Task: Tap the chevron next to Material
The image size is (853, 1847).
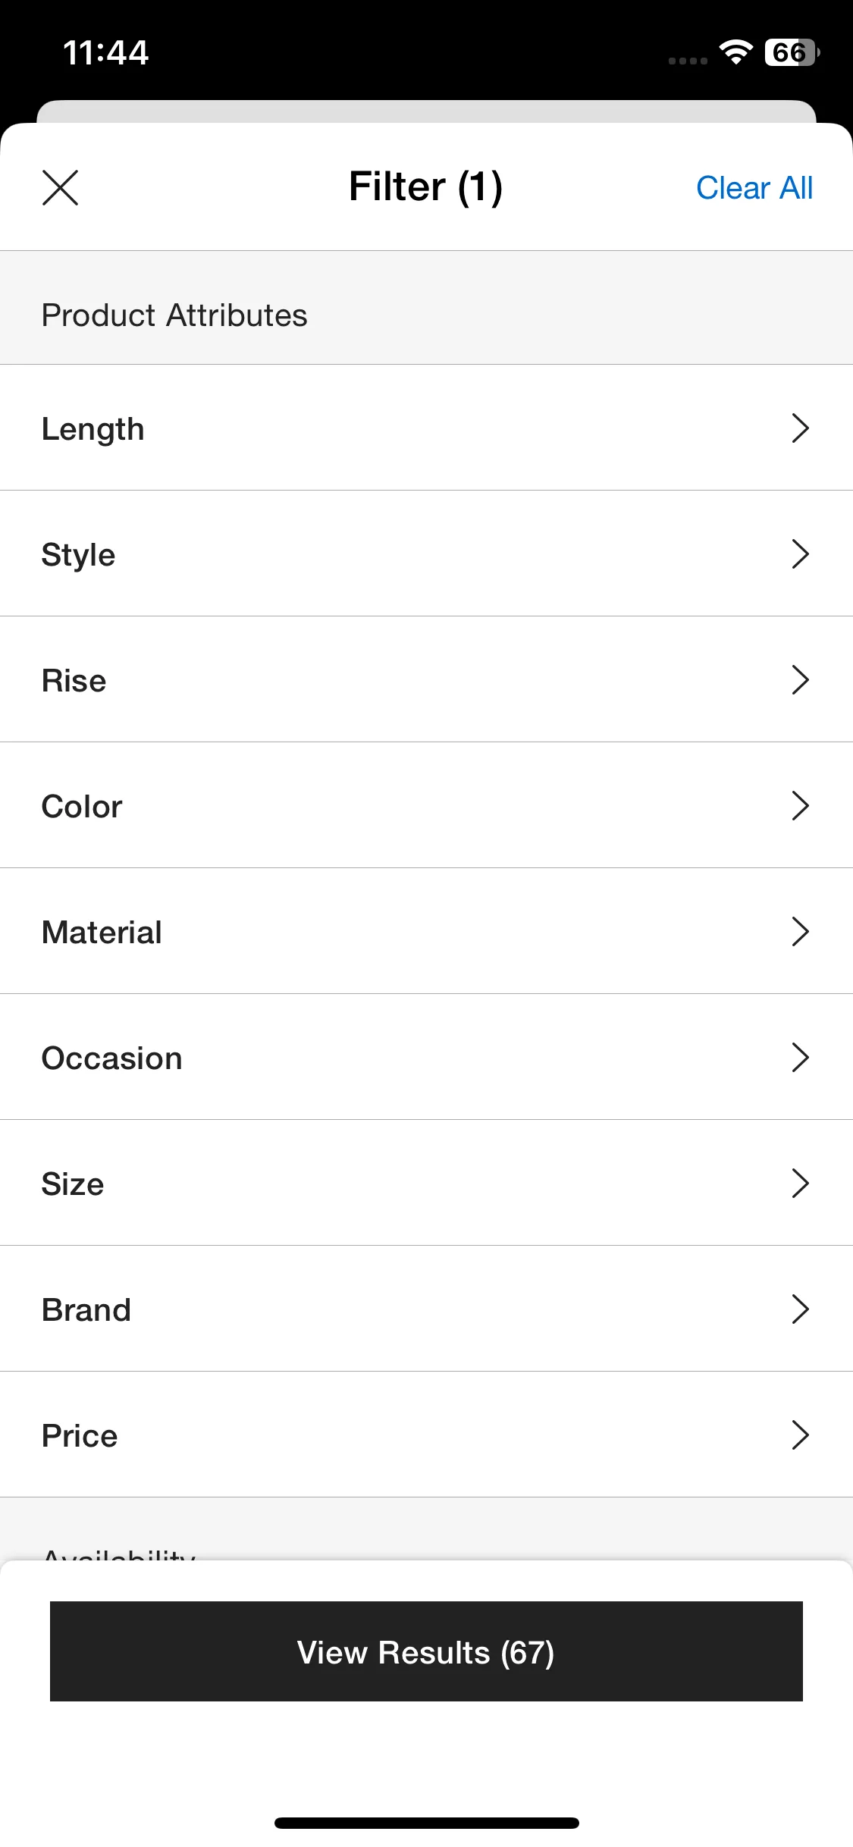Action: coord(800,932)
